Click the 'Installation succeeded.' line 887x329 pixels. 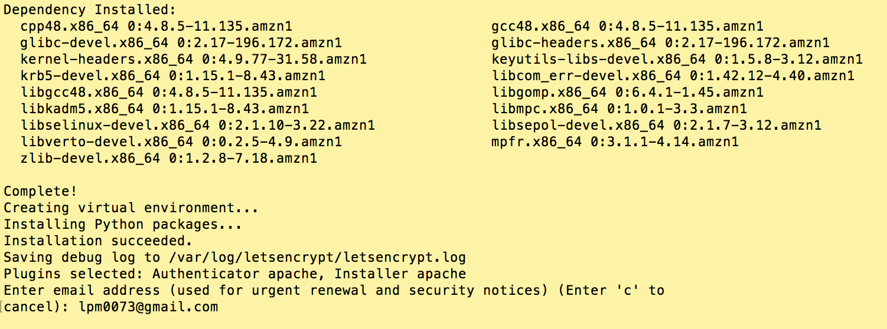(x=98, y=241)
